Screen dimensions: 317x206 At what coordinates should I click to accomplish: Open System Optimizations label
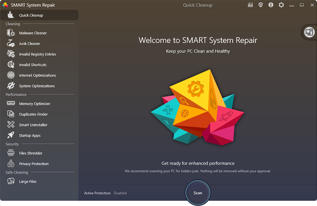(37, 86)
